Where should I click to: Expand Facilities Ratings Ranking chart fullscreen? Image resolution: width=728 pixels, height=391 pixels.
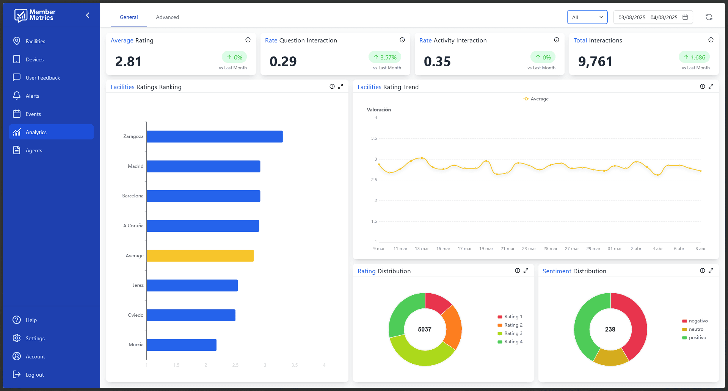point(340,86)
